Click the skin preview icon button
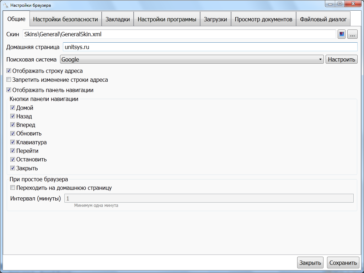Image resolution: width=364 pixels, height=273 pixels. click(x=342, y=34)
